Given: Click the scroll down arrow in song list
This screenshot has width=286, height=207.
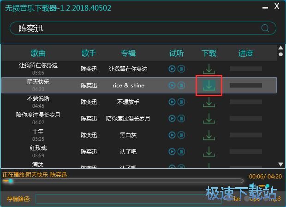Looking at the screenshot, I should (x=281, y=164).
